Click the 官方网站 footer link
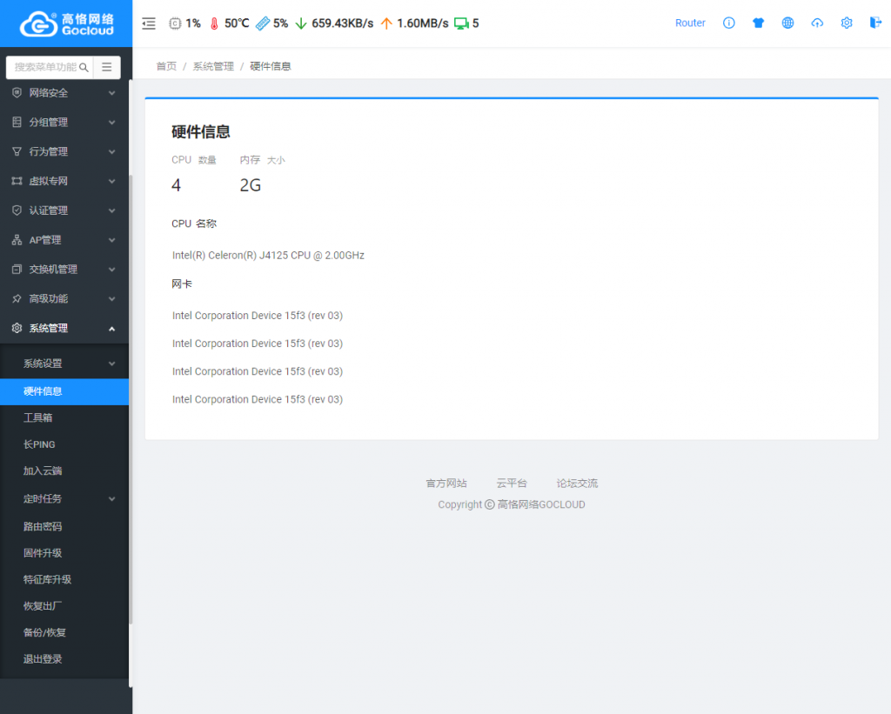Image resolution: width=891 pixels, height=714 pixels. 445,484
